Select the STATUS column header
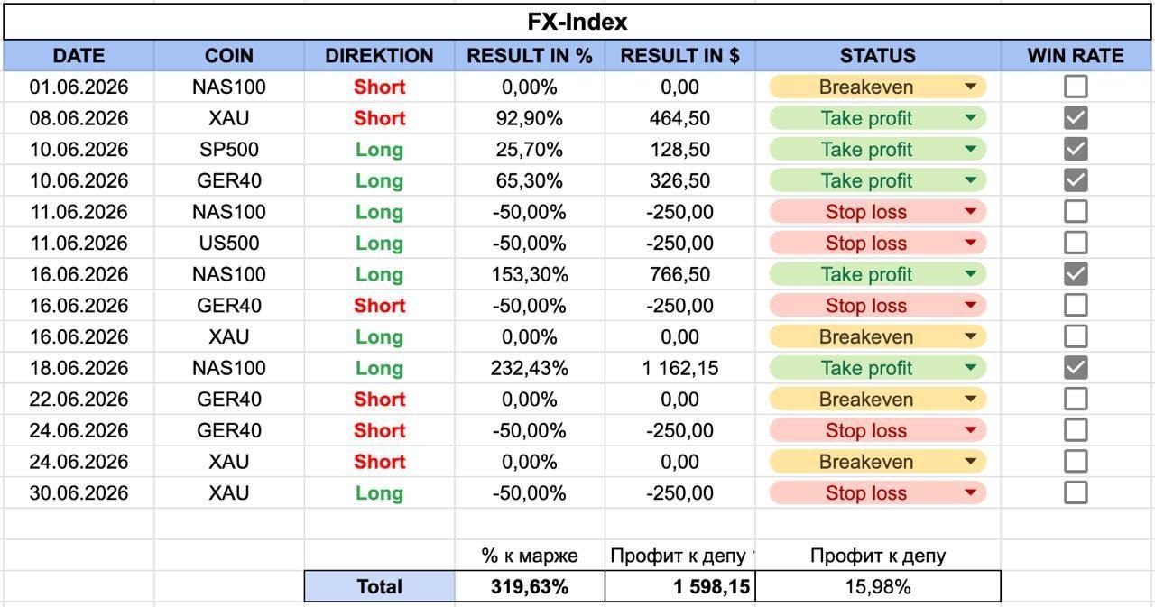1155x607 pixels. click(x=878, y=56)
